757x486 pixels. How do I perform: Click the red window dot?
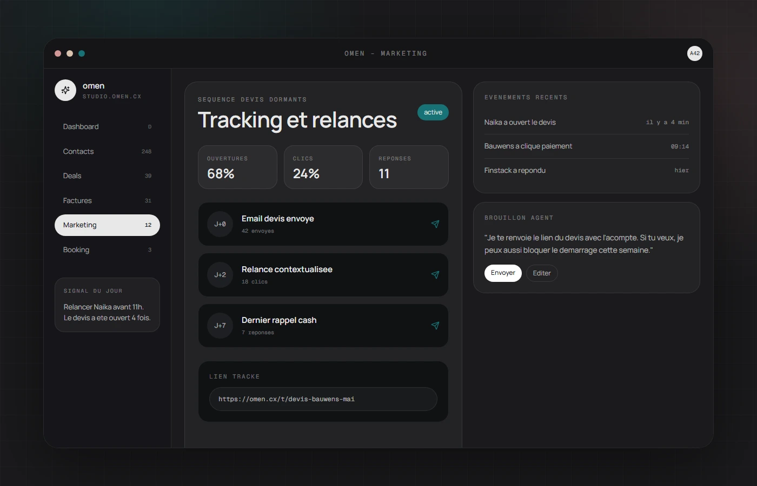[x=58, y=53]
